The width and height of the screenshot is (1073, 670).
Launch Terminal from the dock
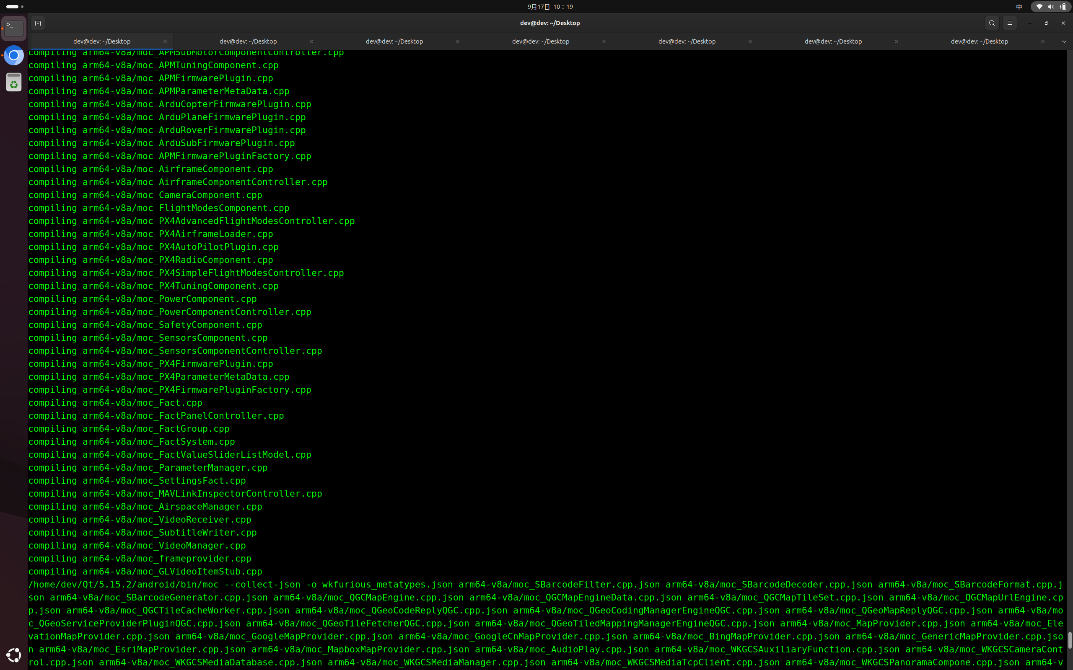pyautogui.click(x=14, y=28)
